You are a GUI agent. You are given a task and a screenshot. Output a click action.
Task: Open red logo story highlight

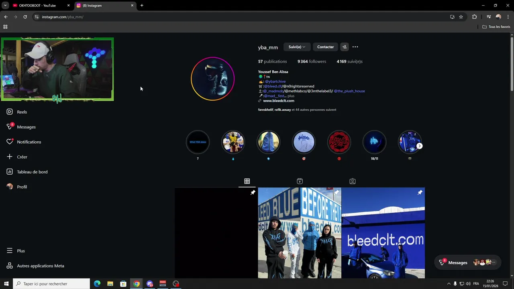click(339, 142)
